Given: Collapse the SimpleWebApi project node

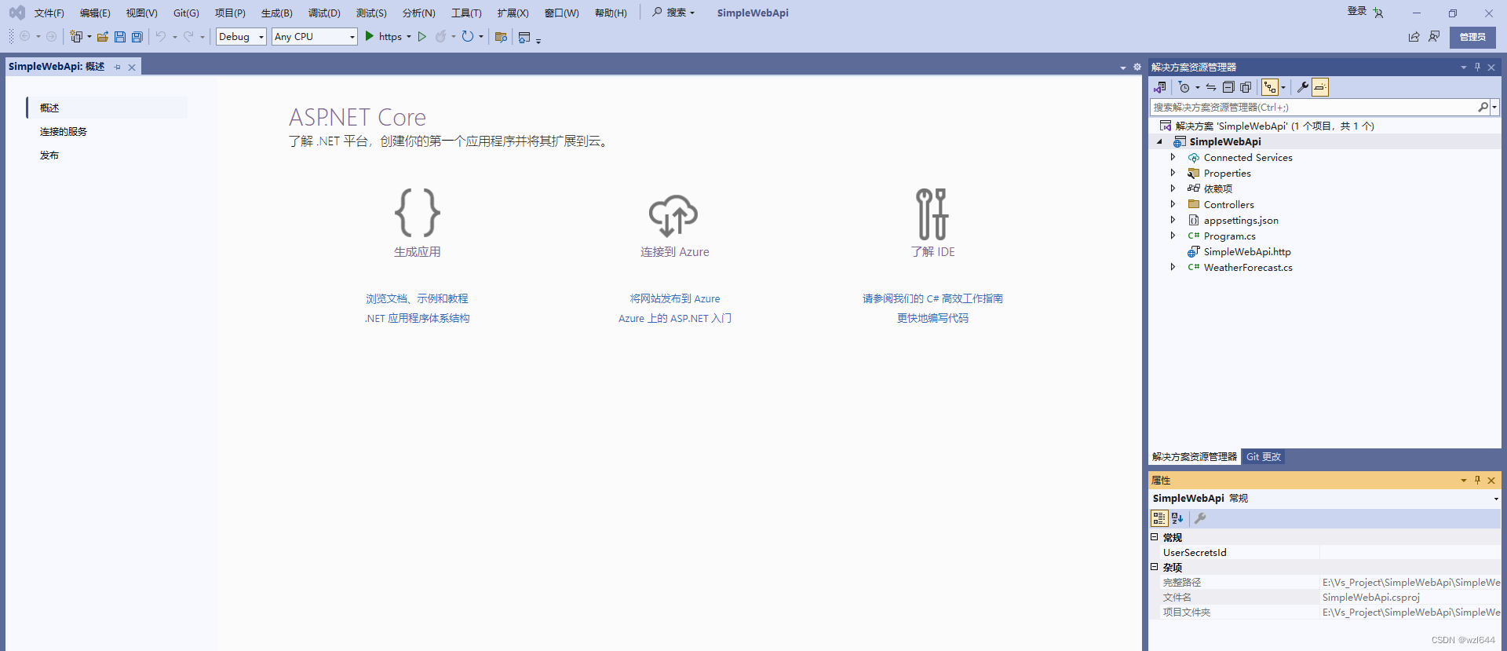Looking at the screenshot, I should point(1159,141).
